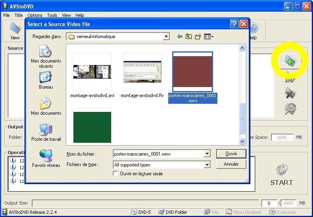Expand the Regarder dans folder dropdown

pyautogui.click(x=166, y=37)
